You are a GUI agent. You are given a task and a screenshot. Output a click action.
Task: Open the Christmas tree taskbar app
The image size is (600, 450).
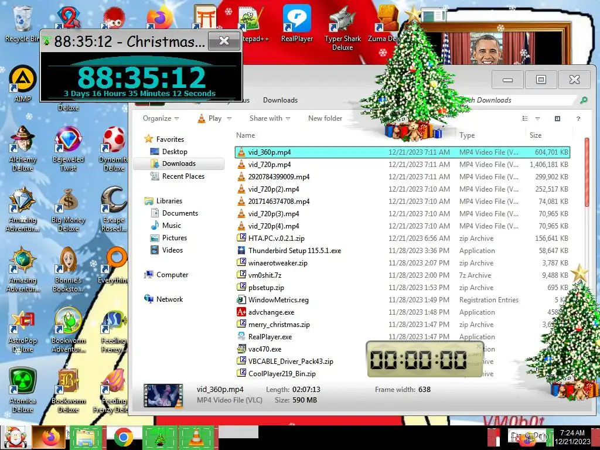160,437
